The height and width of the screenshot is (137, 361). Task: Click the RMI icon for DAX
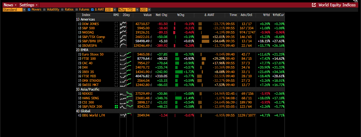click(116, 67)
